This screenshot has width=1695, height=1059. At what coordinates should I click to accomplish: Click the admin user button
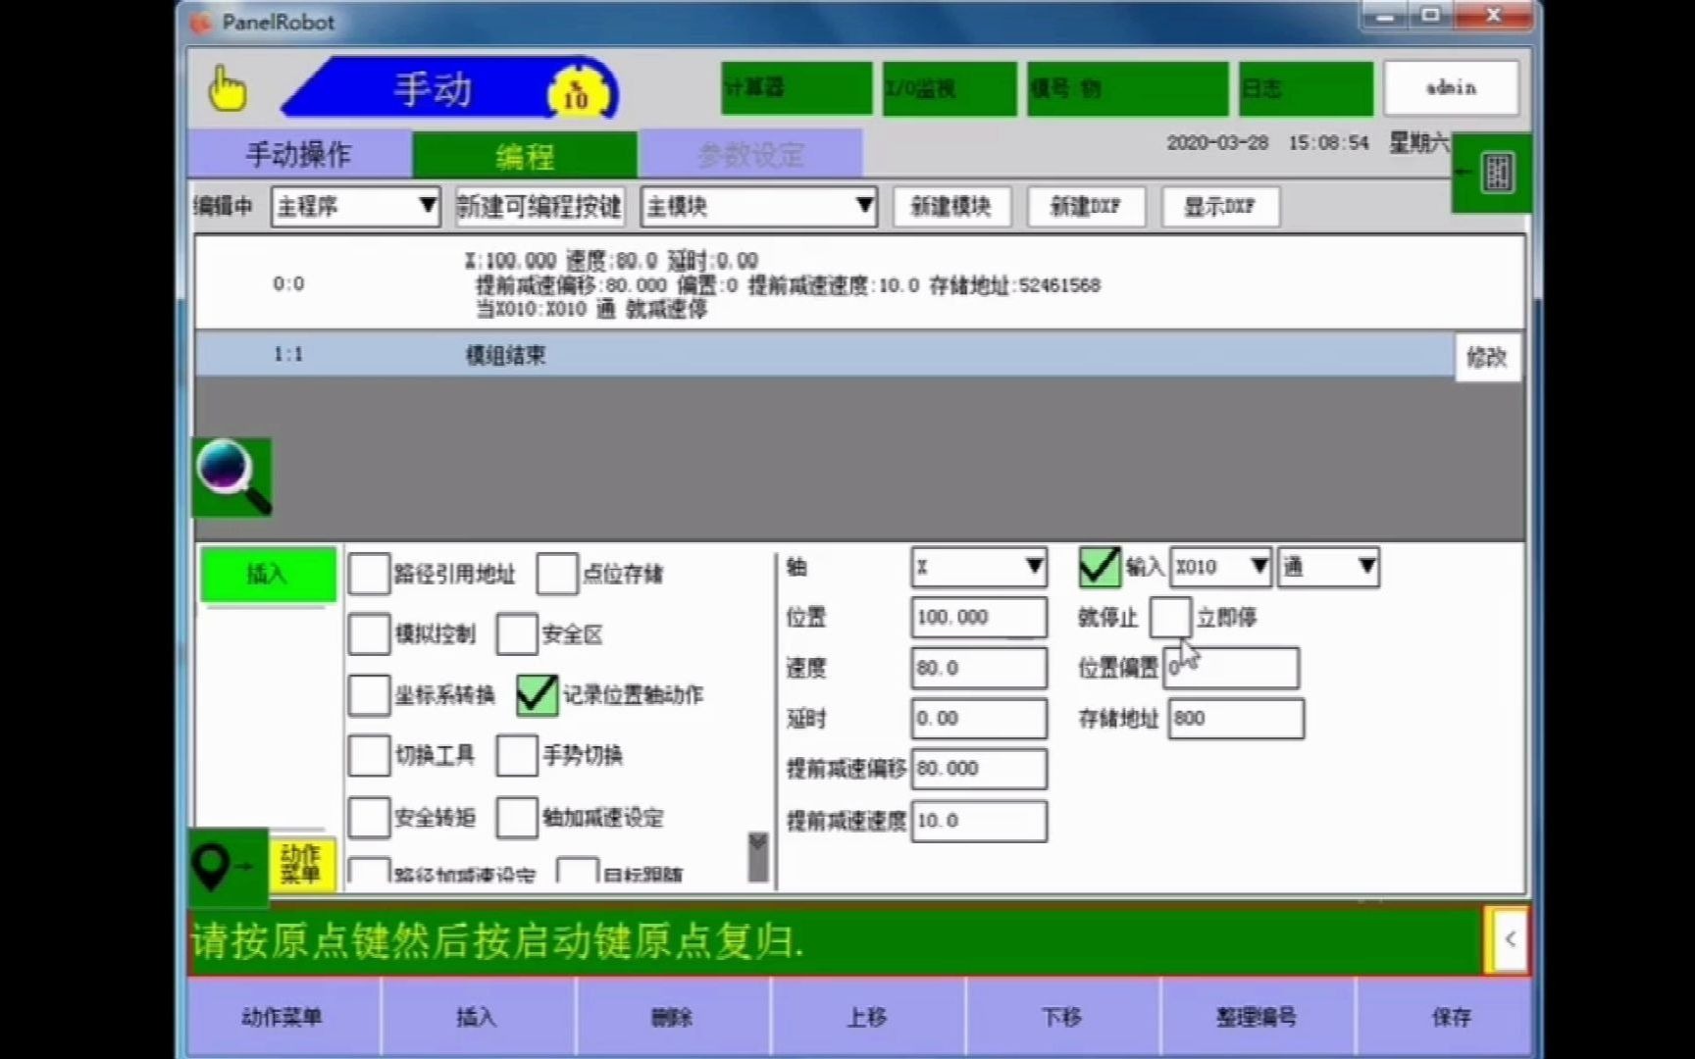[x=1452, y=88]
